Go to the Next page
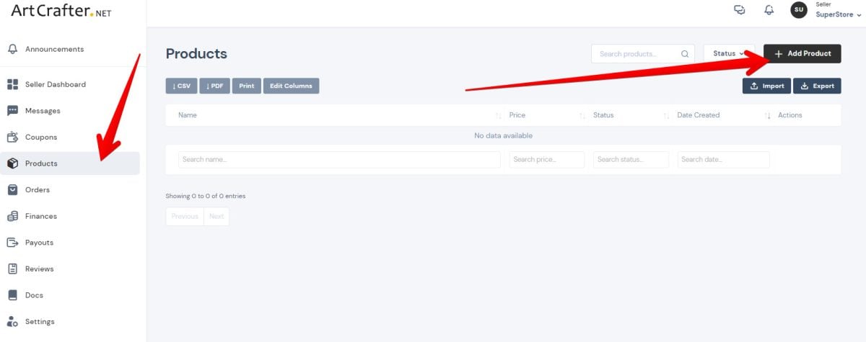 216,217
